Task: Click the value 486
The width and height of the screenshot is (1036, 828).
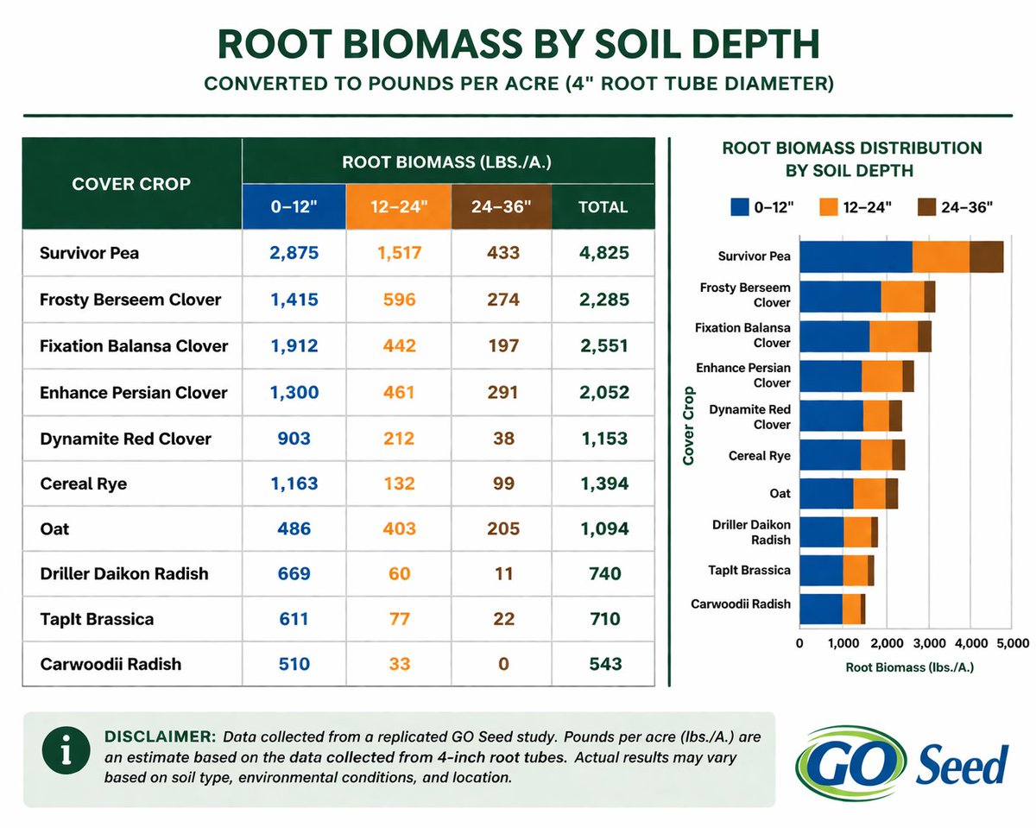Action: click(294, 528)
